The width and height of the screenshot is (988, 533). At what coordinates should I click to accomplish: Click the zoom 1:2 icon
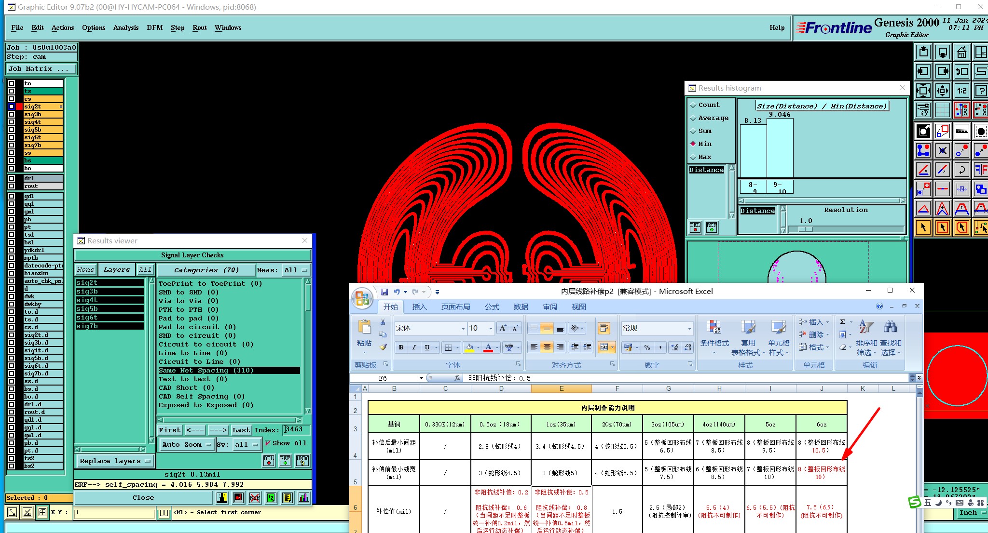(961, 90)
